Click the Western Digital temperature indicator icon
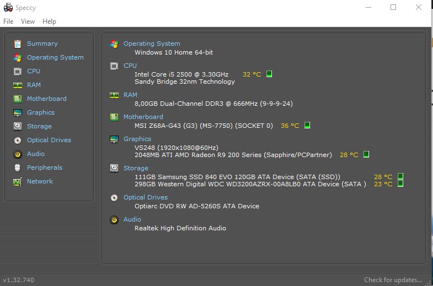The width and height of the screenshot is (433, 286). coord(400,184)
